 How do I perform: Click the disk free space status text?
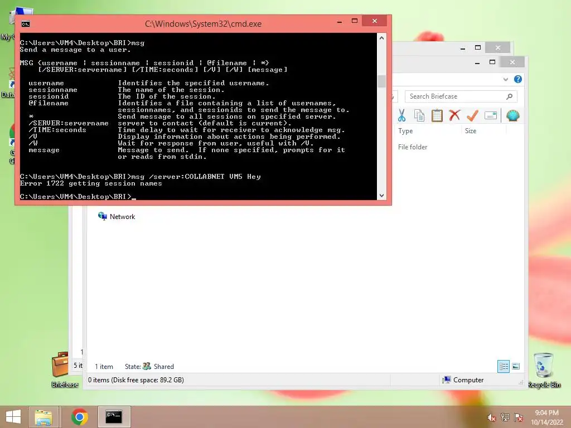[x=136, y=380]
